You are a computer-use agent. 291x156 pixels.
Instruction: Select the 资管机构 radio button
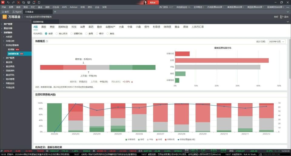pyautogui.click(x=72, y=34)
